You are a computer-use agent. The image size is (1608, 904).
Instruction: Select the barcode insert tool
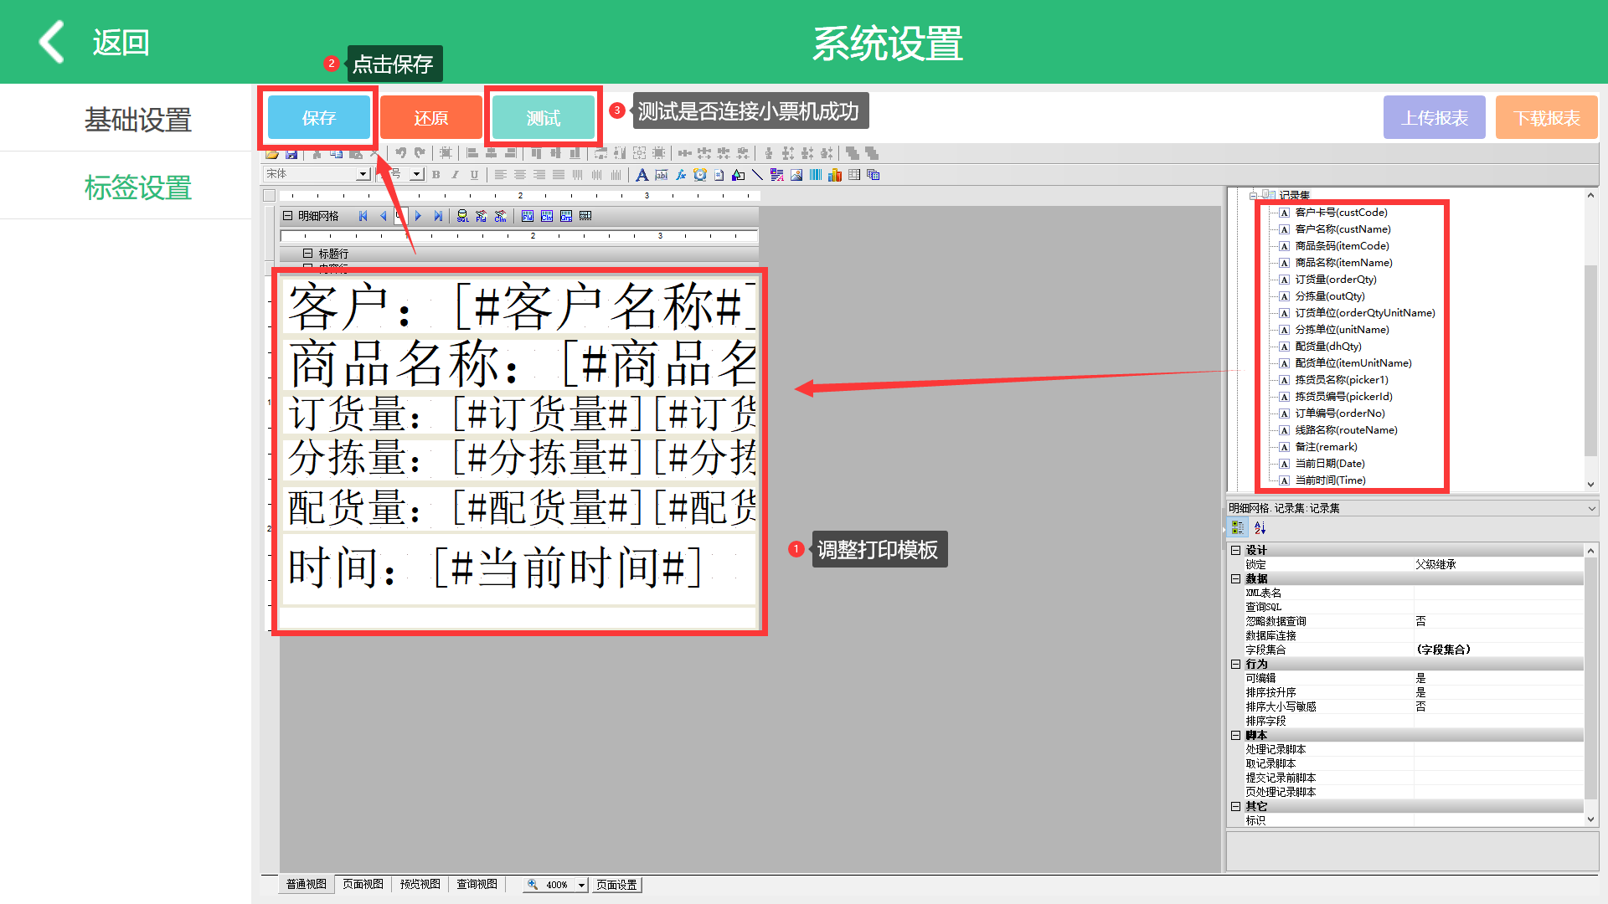click(816, 175)
